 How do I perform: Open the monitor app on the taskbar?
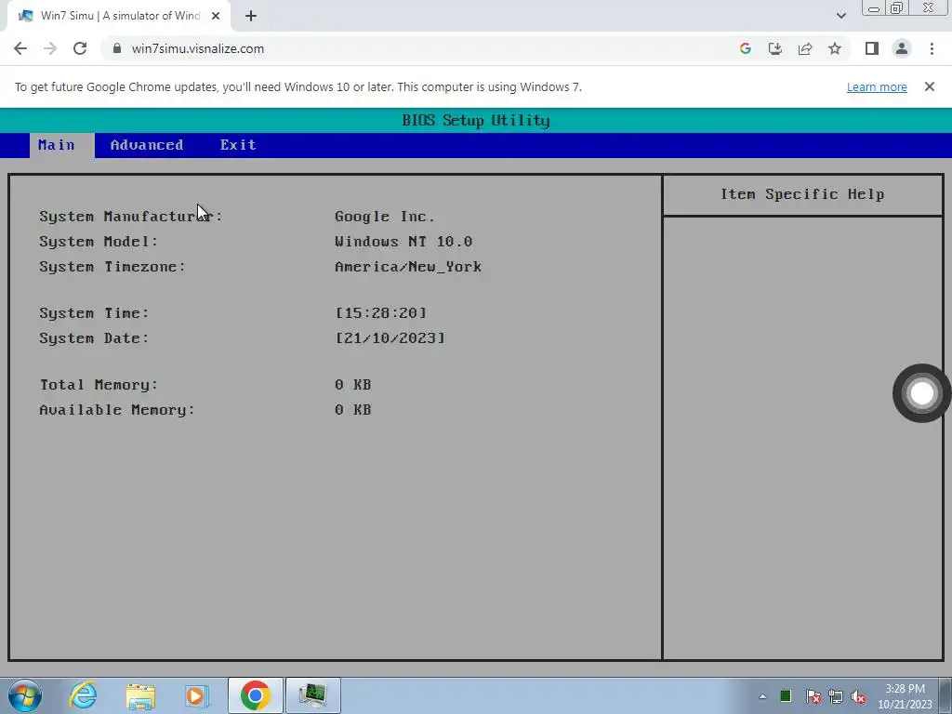312,695
